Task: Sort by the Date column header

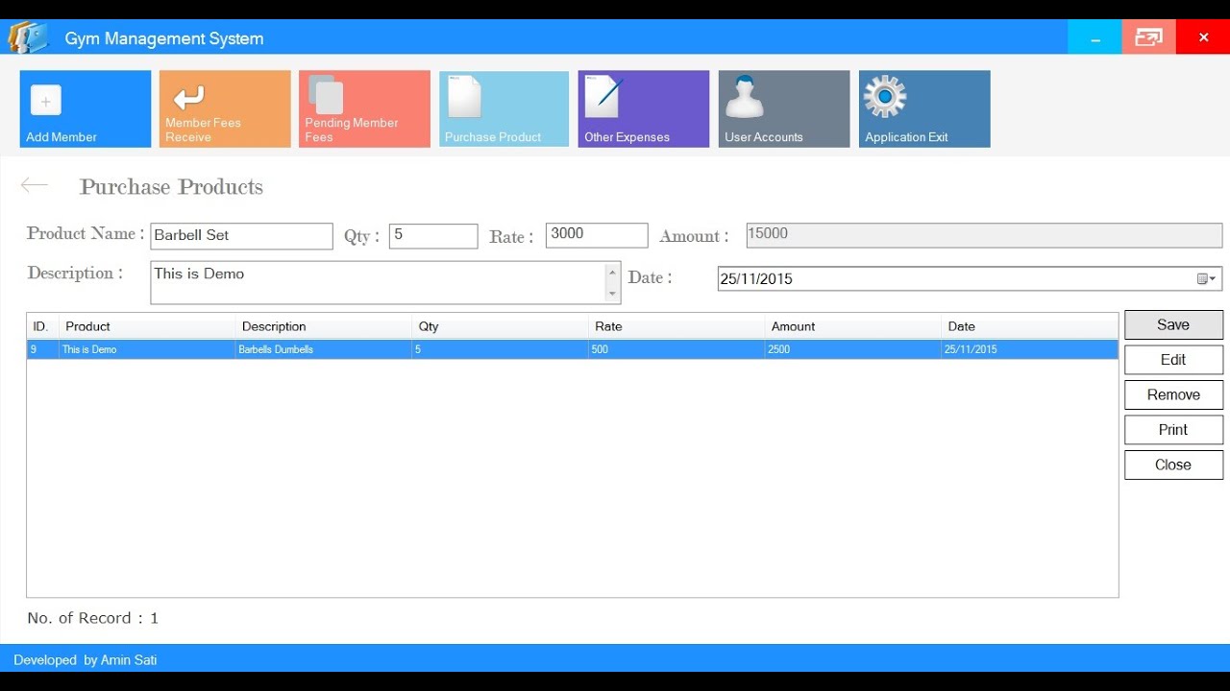Action: click(1030, 326)
